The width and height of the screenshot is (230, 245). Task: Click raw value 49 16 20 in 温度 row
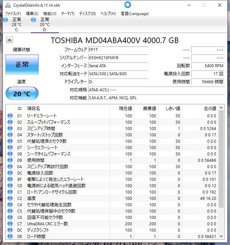click(x=208, y=199)
